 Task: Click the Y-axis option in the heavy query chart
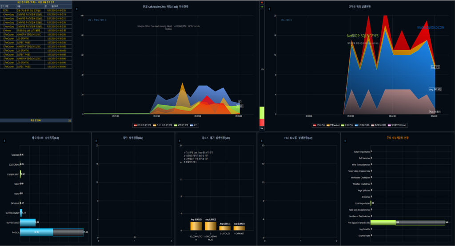286,20
